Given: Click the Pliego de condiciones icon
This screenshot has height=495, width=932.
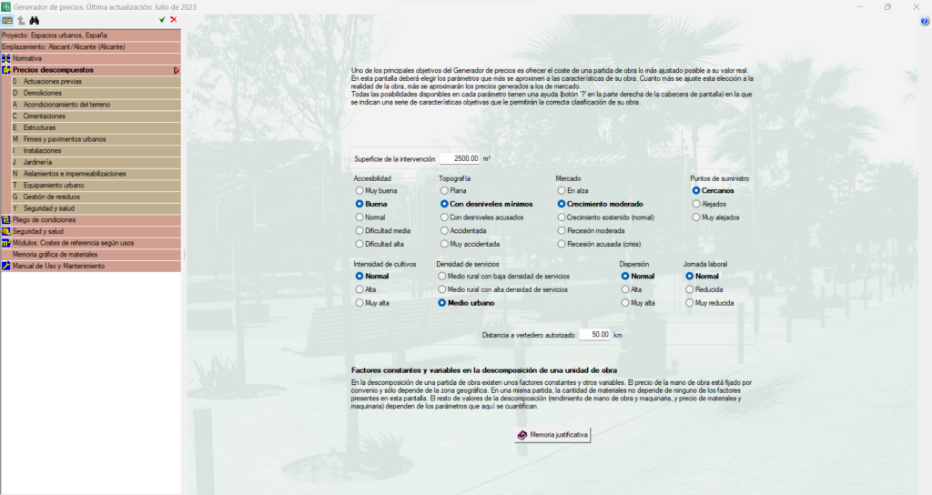Looking at the screenshot, I should click(x=6, y=220).
